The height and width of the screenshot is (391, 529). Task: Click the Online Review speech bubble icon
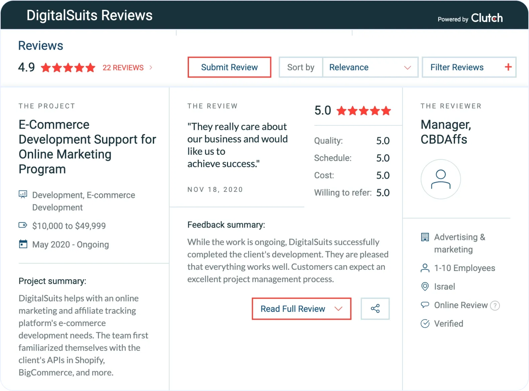[425, 305]
